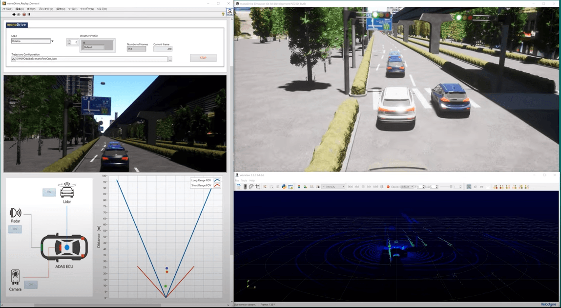Viewport: 561px width, 308px height.
Task: Open the MAP dropdown showing Odaiba
Action: point(52,42)
